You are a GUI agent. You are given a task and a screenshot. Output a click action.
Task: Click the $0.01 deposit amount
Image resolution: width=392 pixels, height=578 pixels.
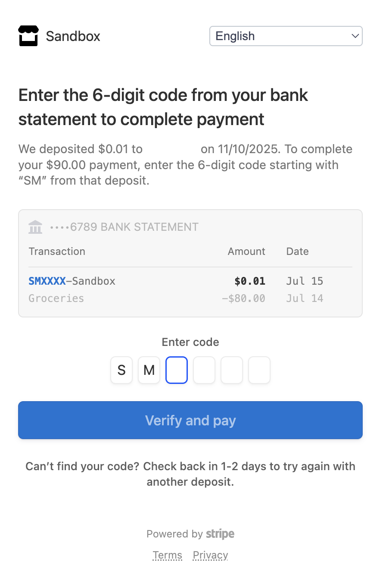click(x=250, y=281)
